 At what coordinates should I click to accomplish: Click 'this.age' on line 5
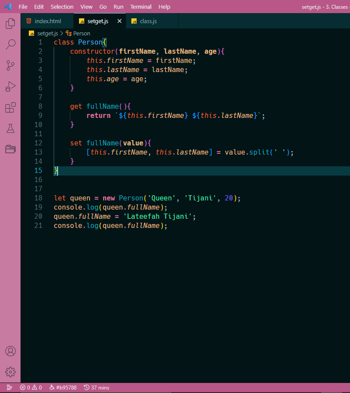pos(103,79)
